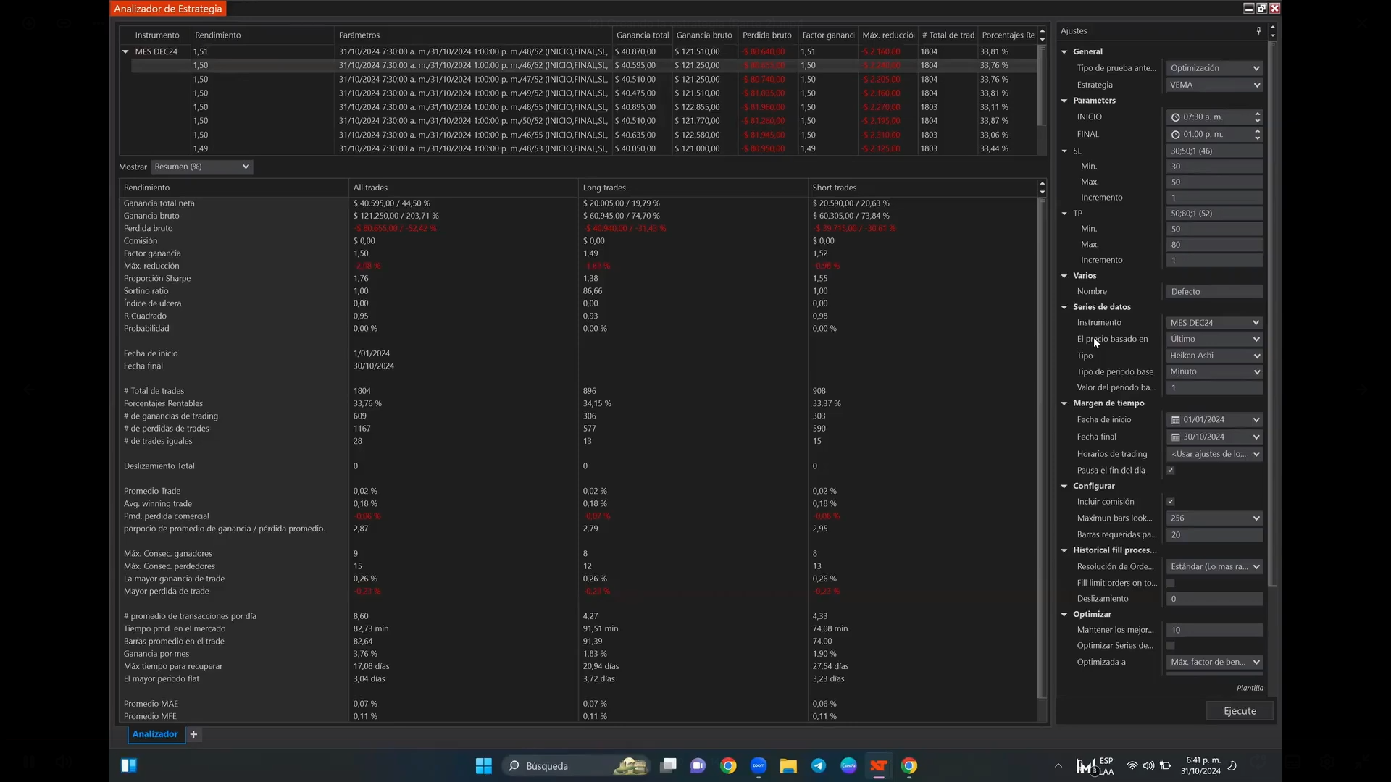
Task: Toggle Incluir comisión checkbox
Action: click(x=1171, y=502)
